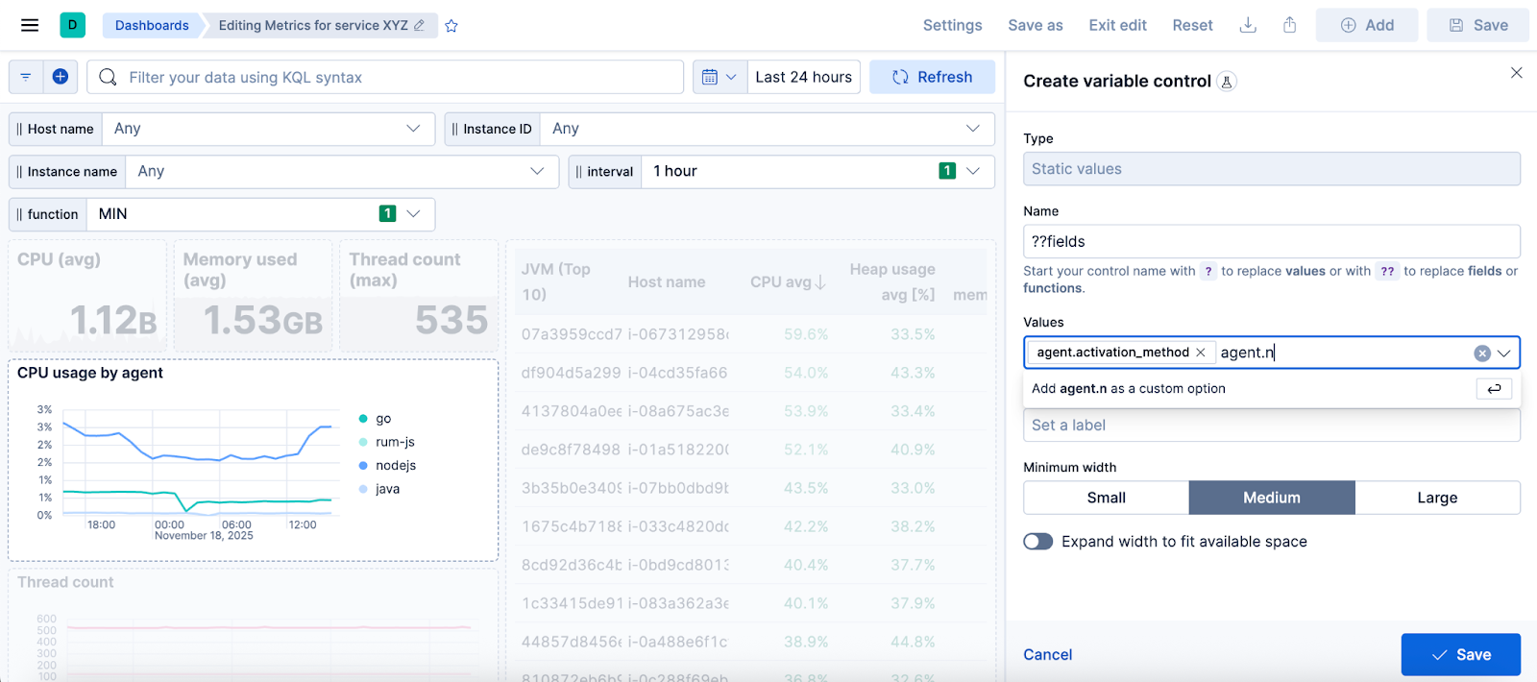Screen dimensions: 1537x682
Task: Remove the agent.activation_method value chip
Action: 1200,353
